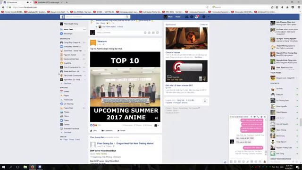This screenshot has height=170, width=302.
Task: Open On This Day in the Explore section
Action: [68, 104]
